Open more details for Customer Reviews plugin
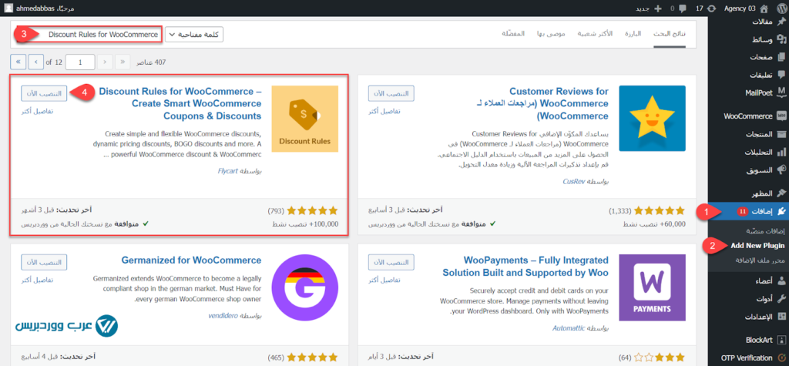The height and width of the screenshot is (366, 789). pyautogui.click(x=392, y=111)
